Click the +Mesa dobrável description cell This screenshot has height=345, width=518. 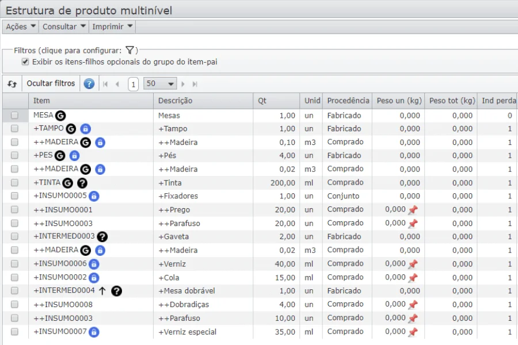tap(203, 291)
